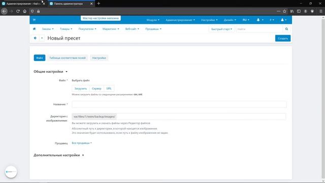Open the browser hamburger menu
The height and width of the screenshot is (183, 325).
tap(320, 11)
